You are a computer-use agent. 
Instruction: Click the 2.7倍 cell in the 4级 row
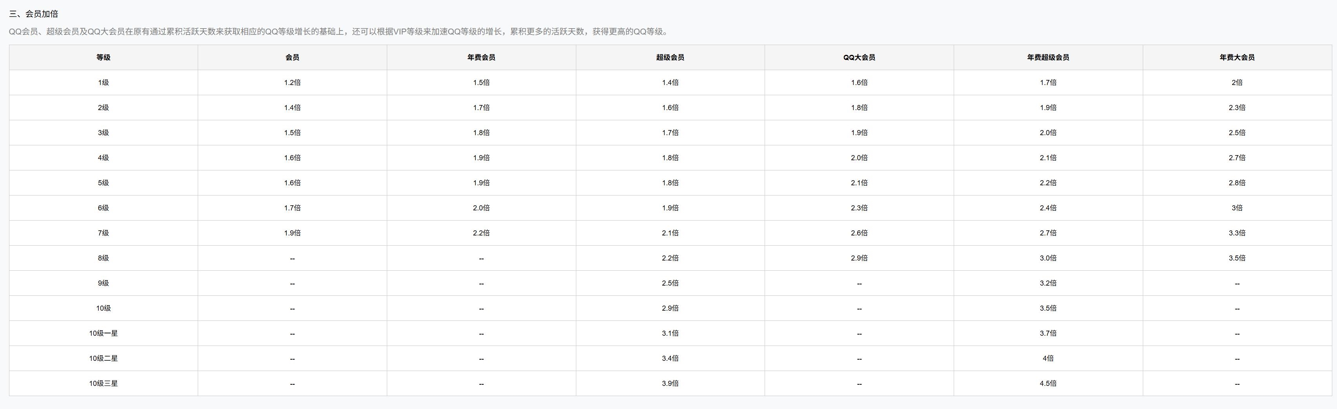1237,157
